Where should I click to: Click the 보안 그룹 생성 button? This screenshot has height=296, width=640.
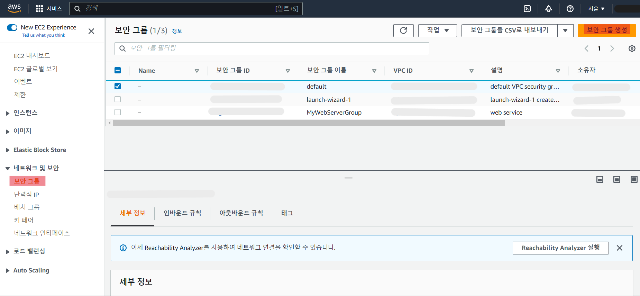click(x=607, y=30)
